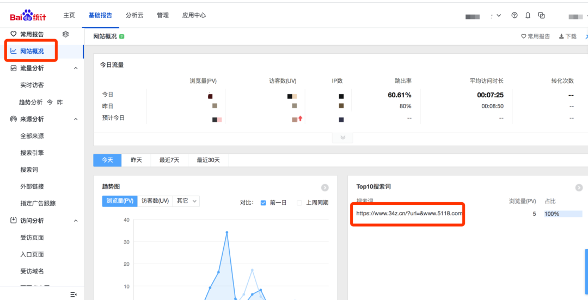Open 入口页面 in the sidebar

click(32, 254)
